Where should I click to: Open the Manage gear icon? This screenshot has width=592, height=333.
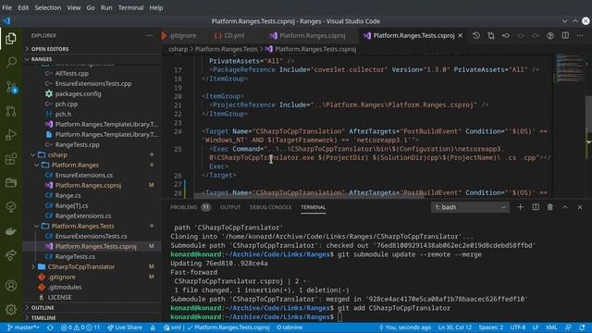(11, 310)
